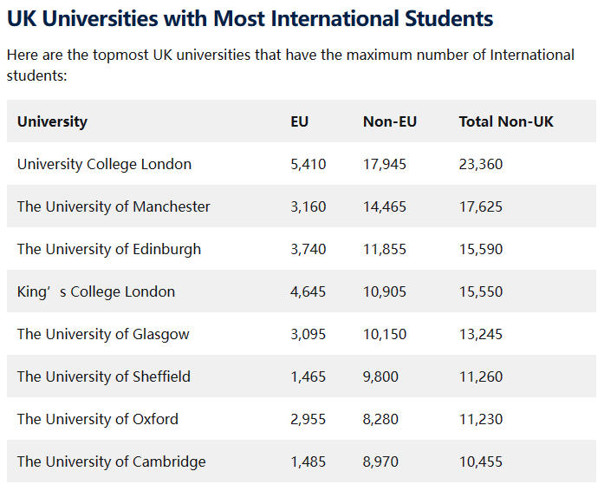This screenshot has height=491, width=604.
Task: Click the 23,360 total value
Action: 480,164
